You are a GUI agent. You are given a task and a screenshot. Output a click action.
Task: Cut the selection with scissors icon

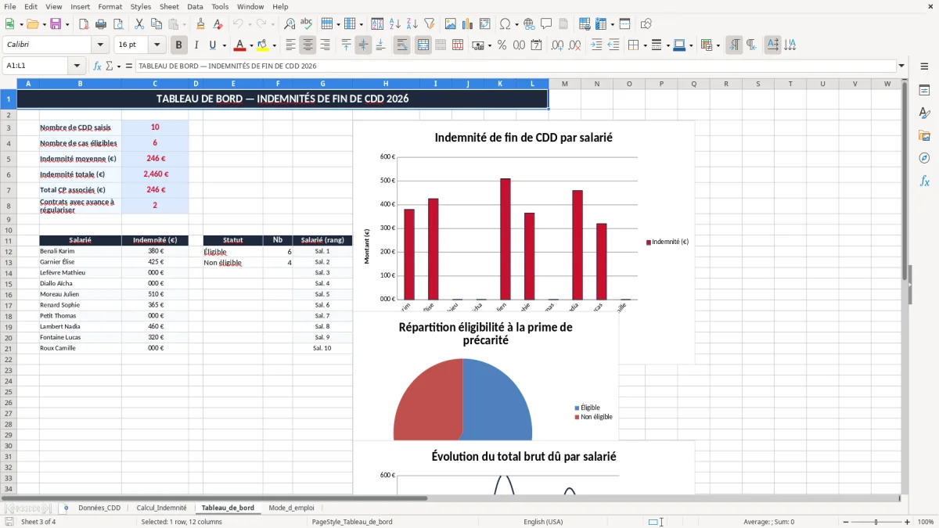point(139,24)
